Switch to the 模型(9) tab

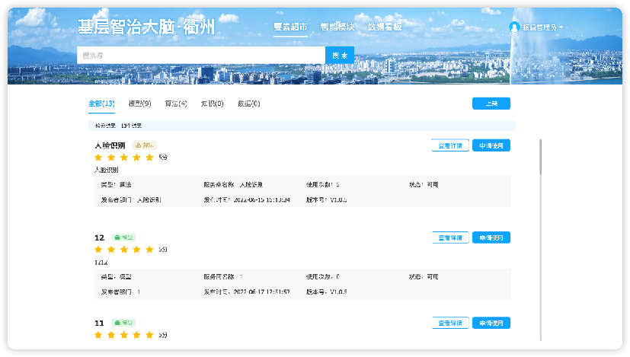pos(139,104)
